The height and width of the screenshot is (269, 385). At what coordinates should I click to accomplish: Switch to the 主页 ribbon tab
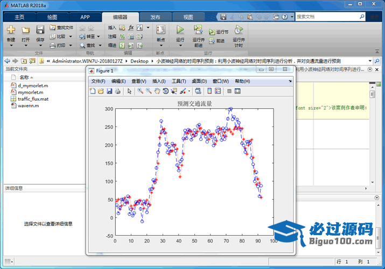coord(19,17)
